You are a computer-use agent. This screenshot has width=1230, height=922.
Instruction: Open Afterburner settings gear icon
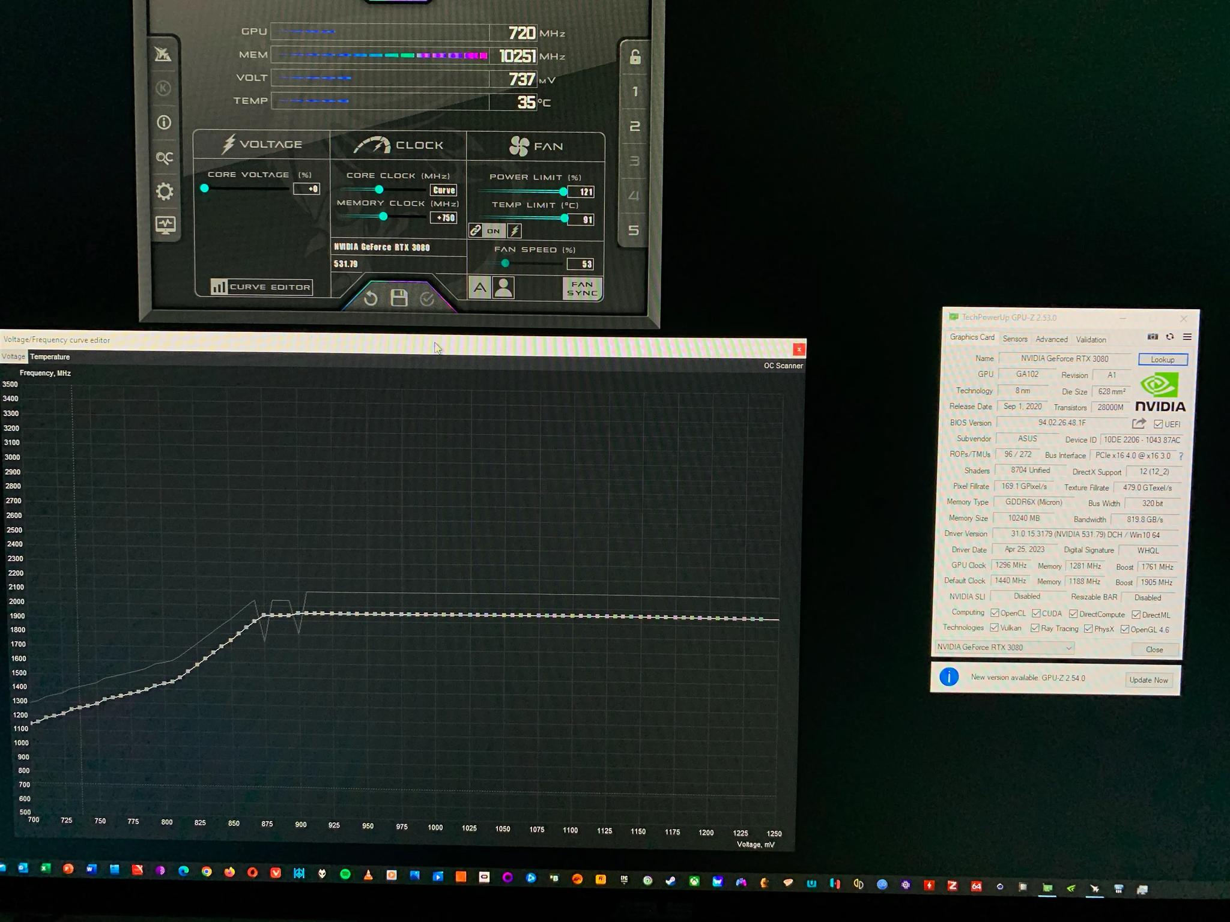click(x=165, y=191)
